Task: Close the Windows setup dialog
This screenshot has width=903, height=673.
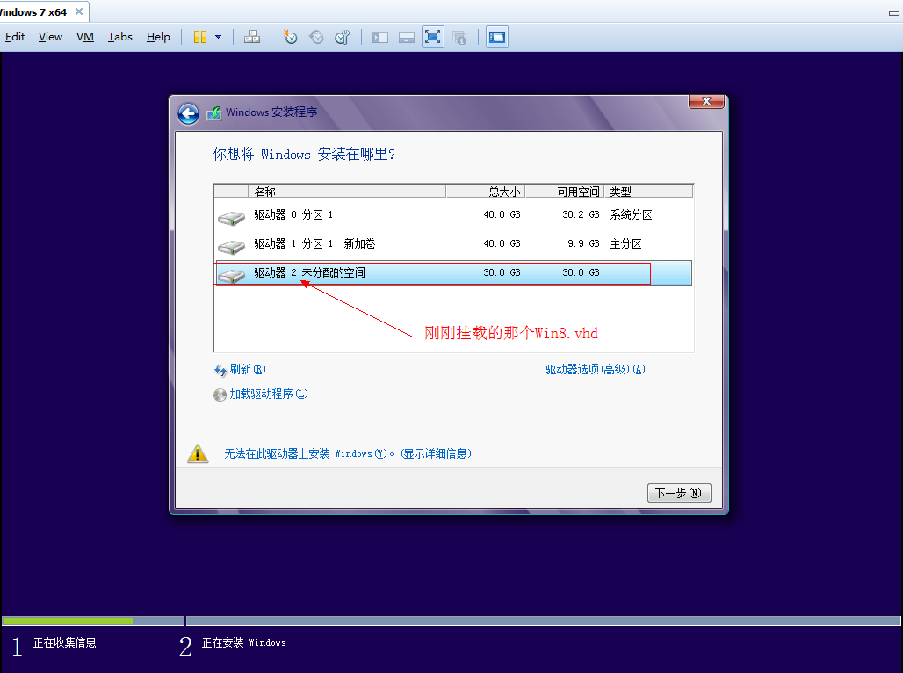Action: pyautogui.click(x=706, y=101)
